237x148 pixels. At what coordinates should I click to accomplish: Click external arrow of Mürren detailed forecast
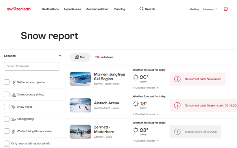coord(158,88)
